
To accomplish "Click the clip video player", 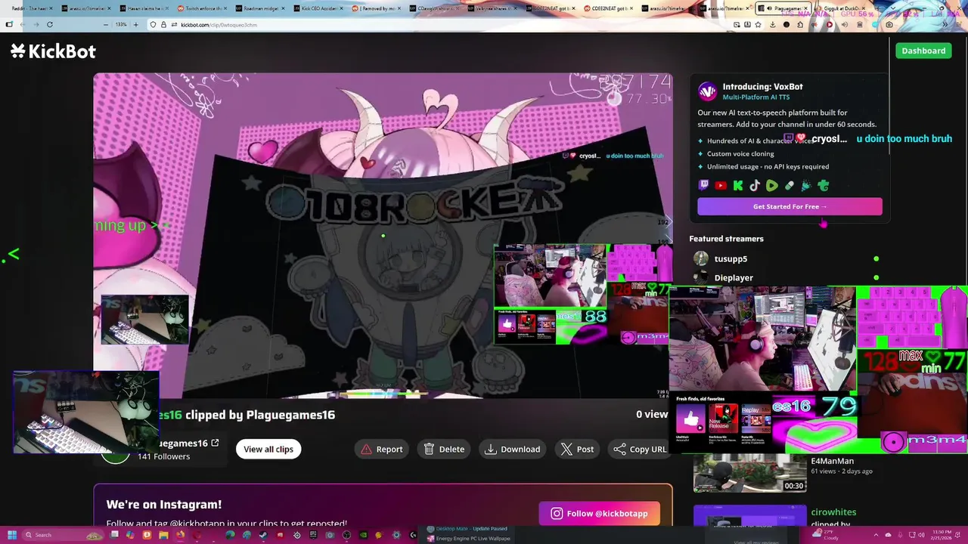I will tap(383, 235).
